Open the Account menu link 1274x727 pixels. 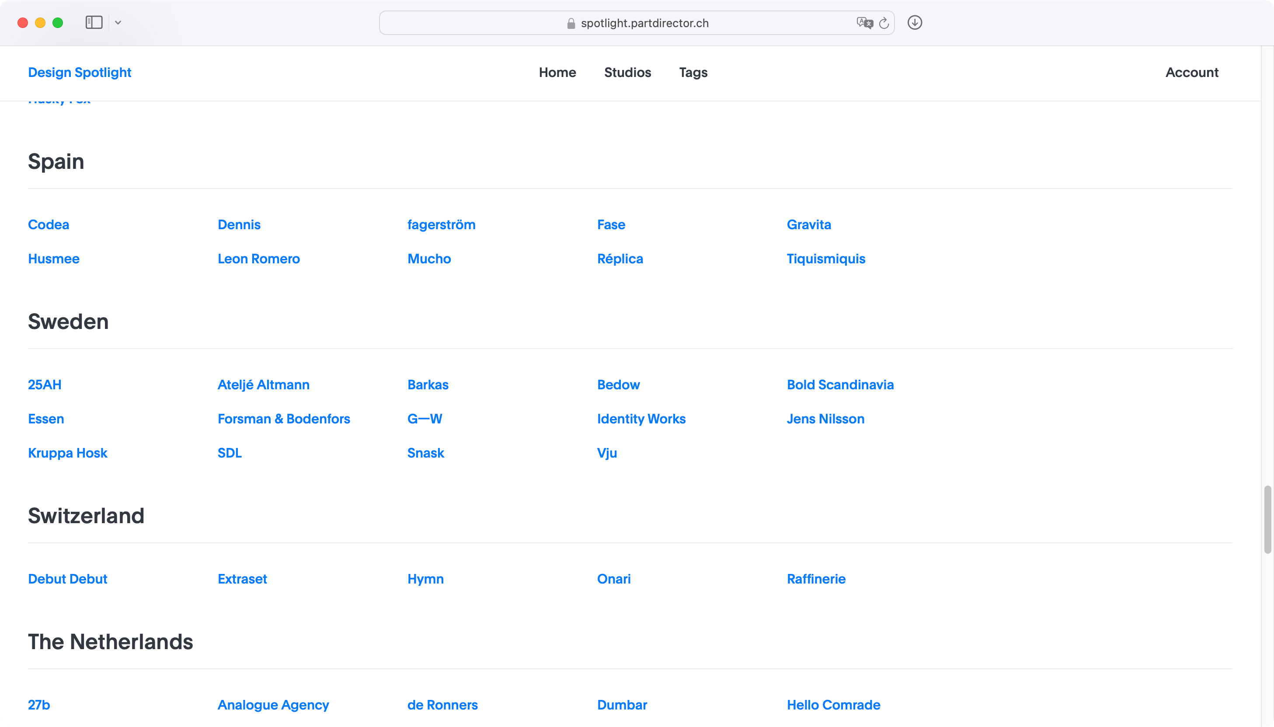pyautogui.click(x=1192, y=73)
